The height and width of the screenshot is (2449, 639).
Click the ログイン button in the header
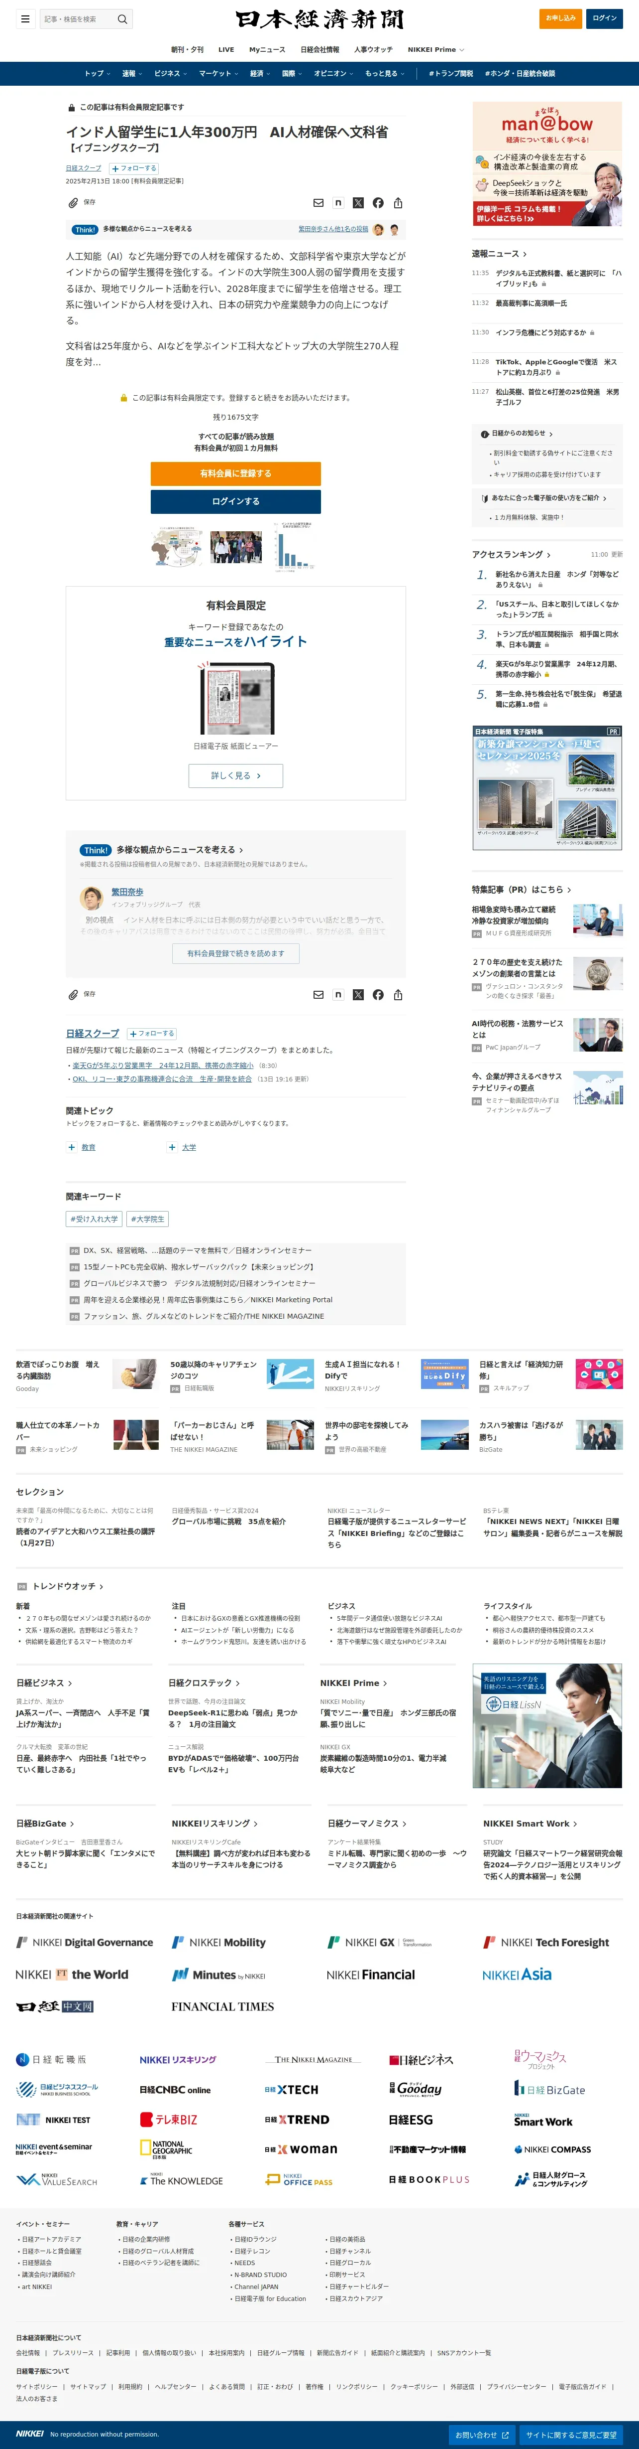coord(605,18)
